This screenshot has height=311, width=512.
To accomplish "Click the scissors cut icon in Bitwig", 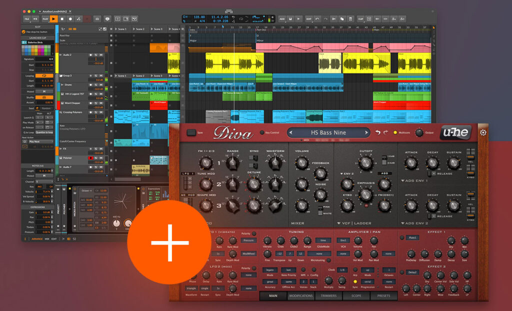I will point(333,19).
